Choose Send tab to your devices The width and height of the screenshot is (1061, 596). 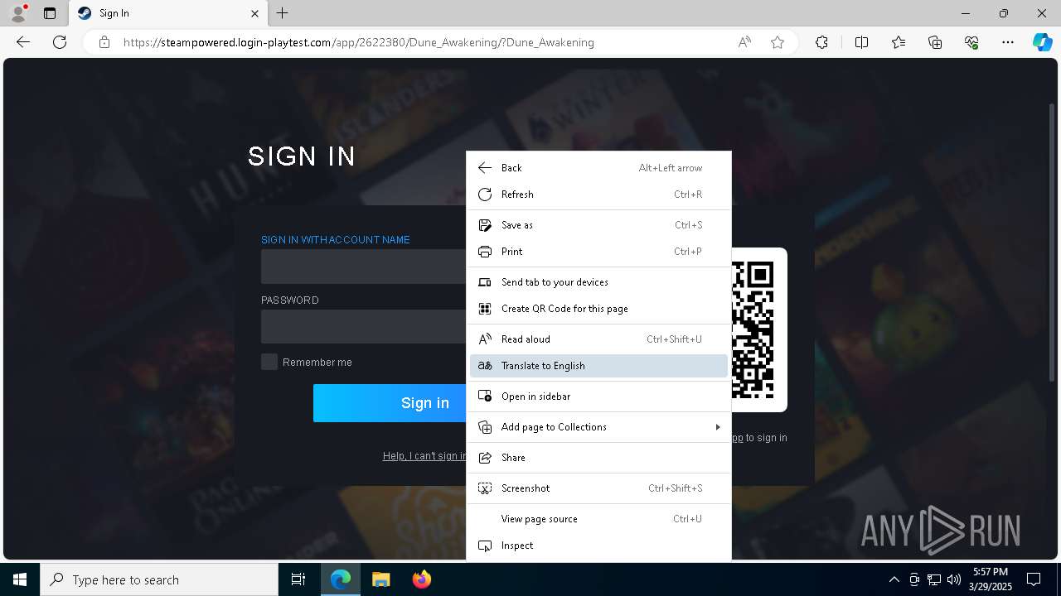[598, 282]
